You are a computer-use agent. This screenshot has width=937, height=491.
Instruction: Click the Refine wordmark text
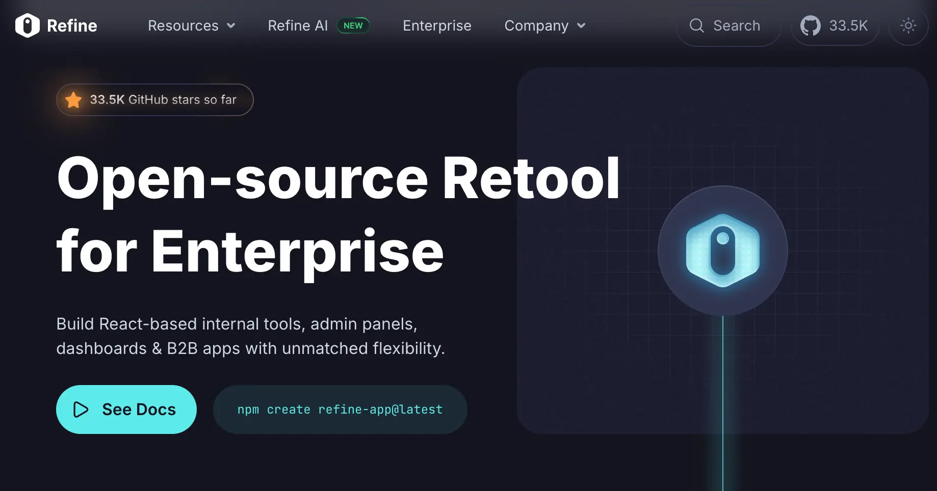click(72, 25)
